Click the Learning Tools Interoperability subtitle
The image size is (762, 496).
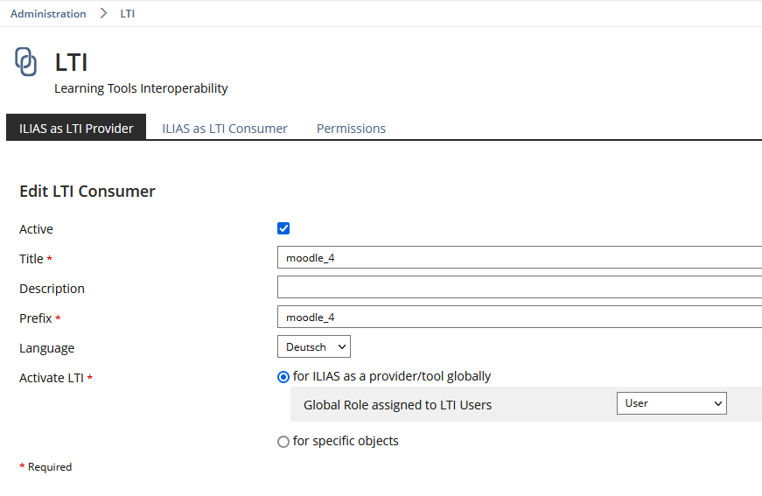click(x=141, y=88)
